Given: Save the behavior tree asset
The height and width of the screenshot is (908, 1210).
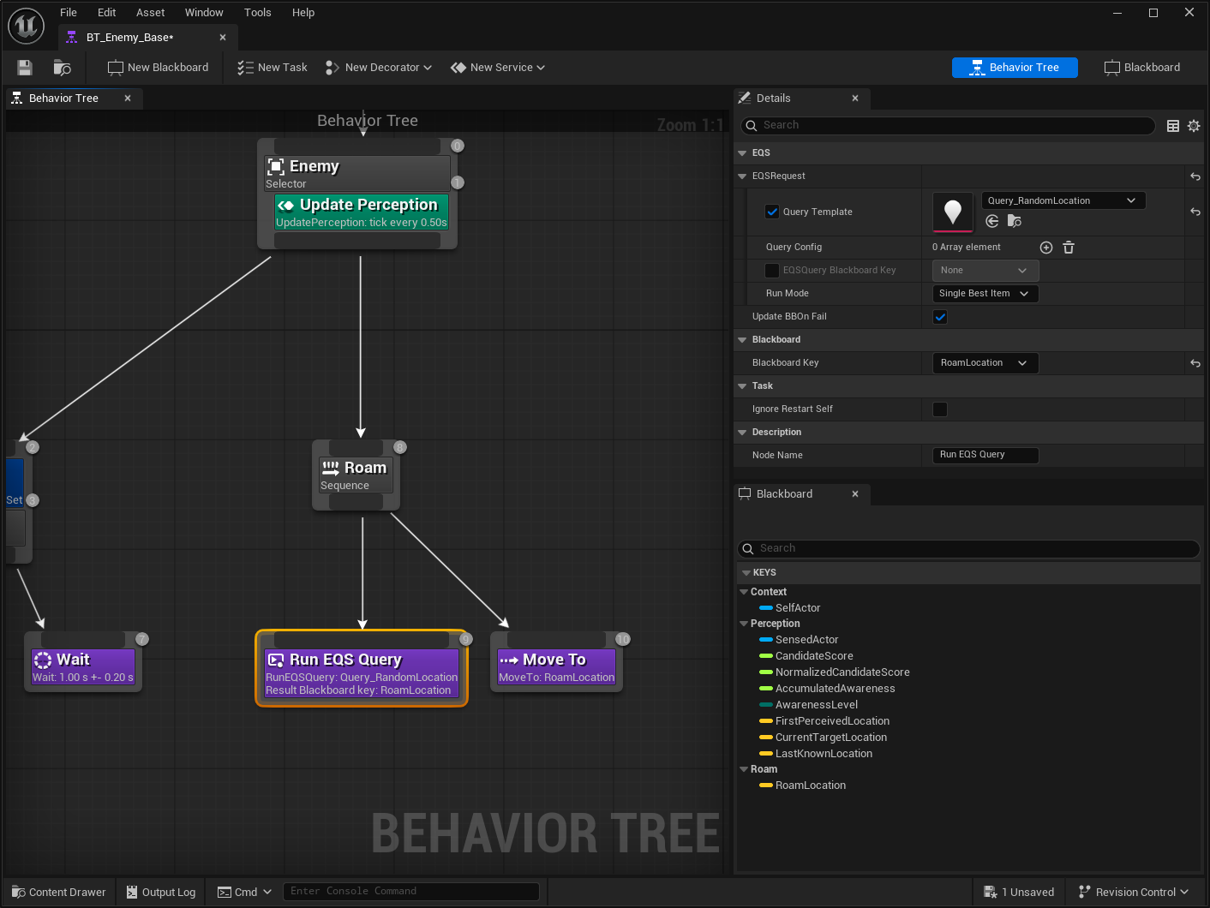Looking at the screenshot, I should click(x=24, y=67).
